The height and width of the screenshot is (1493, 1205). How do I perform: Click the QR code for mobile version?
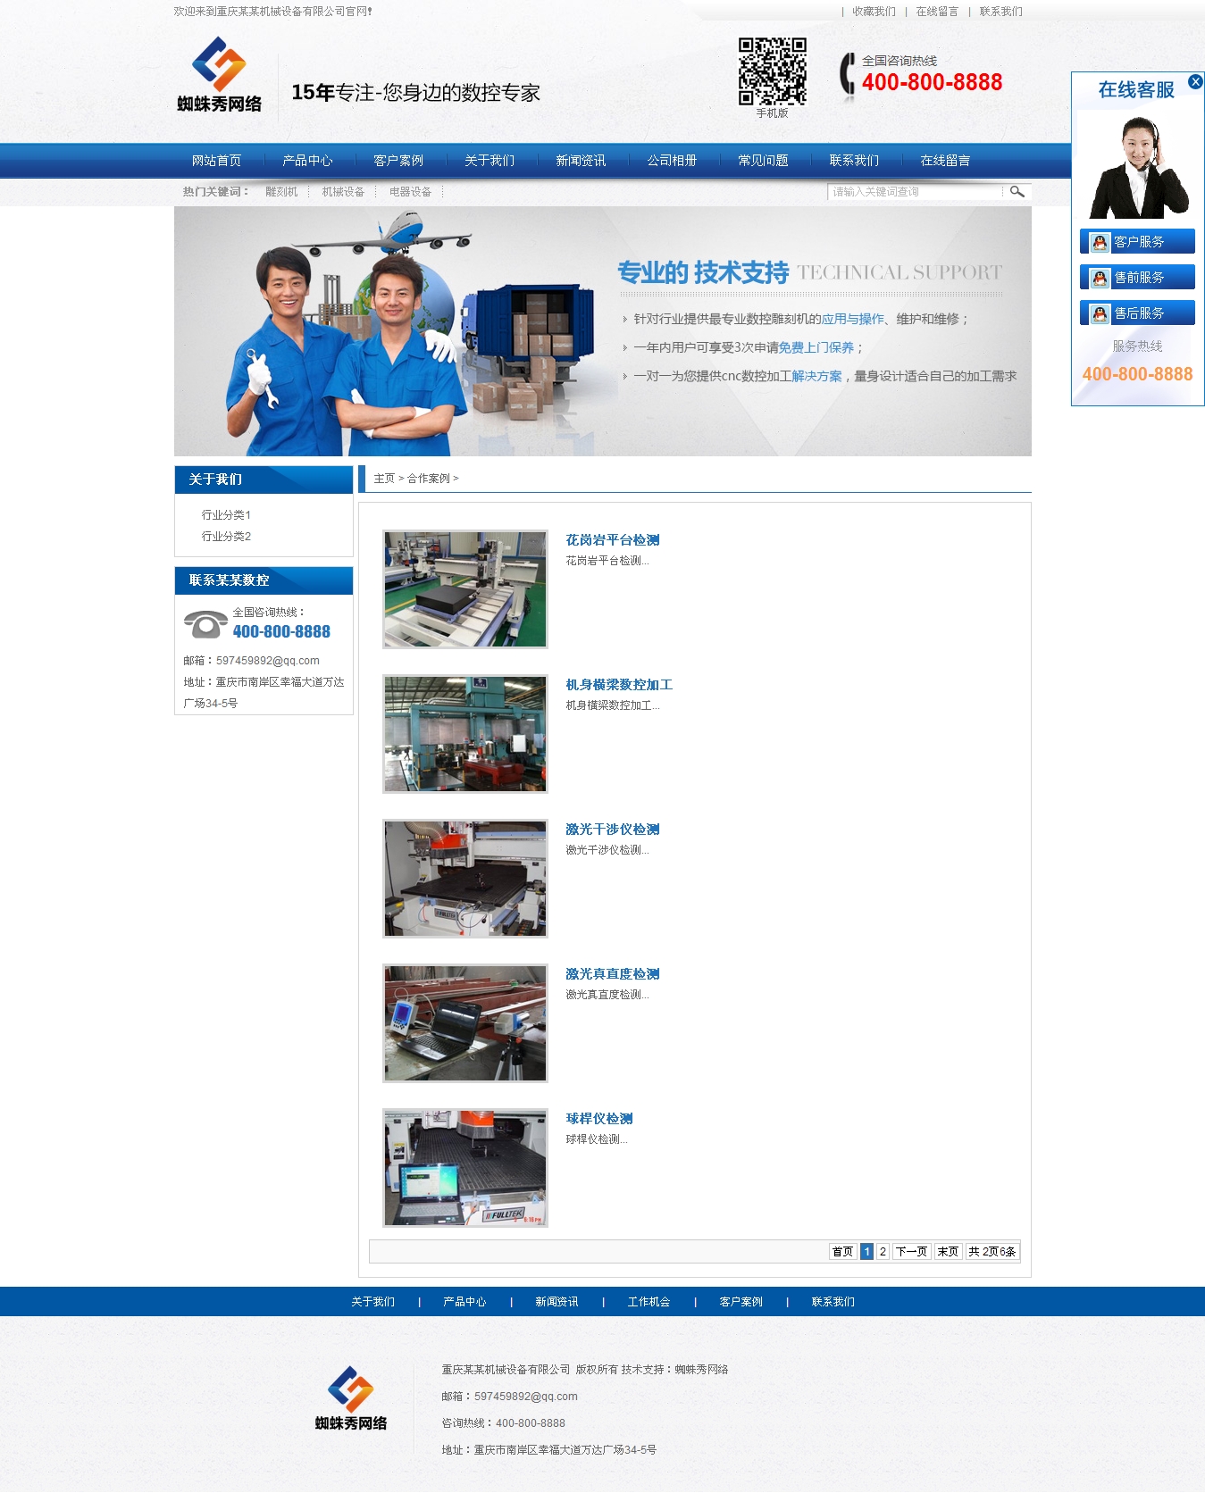point(772,72)
